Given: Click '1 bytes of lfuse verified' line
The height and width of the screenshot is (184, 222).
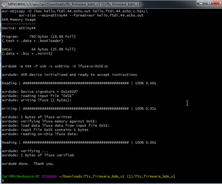Looking at the screenshot, I should [x=38, y=155].
